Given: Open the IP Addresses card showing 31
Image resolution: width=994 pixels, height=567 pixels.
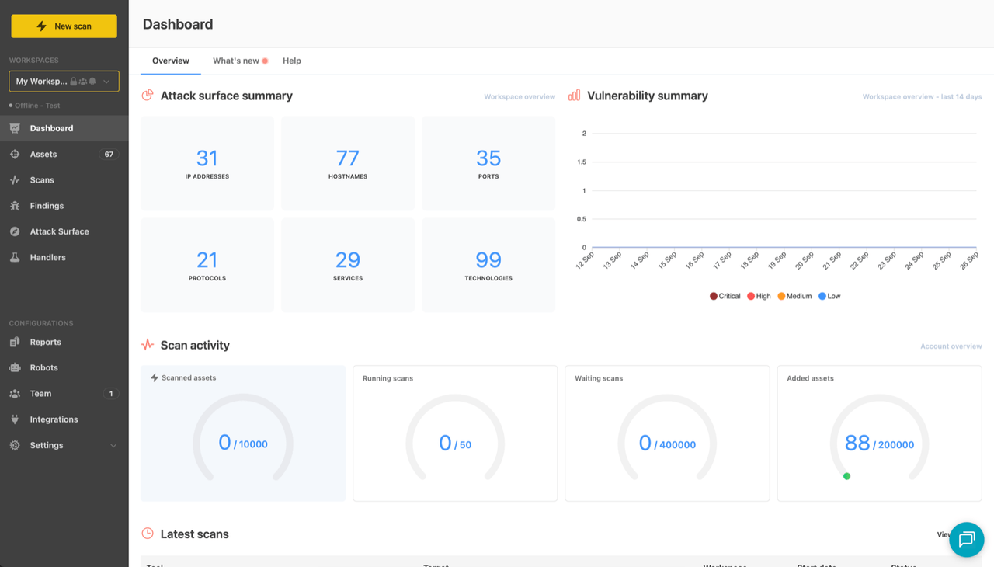Looking at the screenshot, I should 207,163.
